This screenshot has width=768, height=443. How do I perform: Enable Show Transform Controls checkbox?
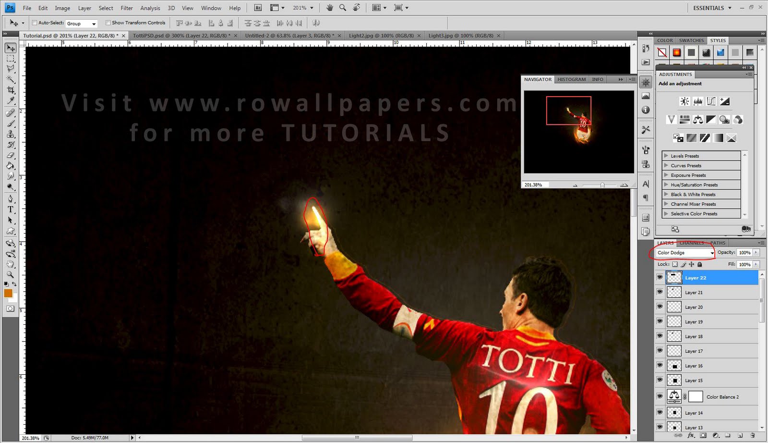(x=108, y=23)
